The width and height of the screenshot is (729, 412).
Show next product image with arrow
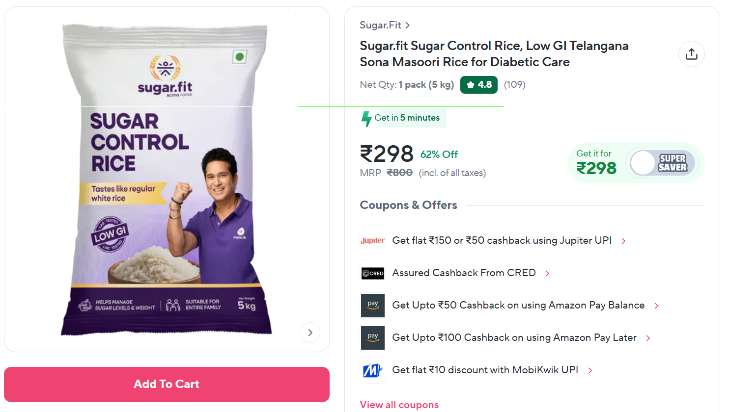pyautogui.click(x=310, y=333)
